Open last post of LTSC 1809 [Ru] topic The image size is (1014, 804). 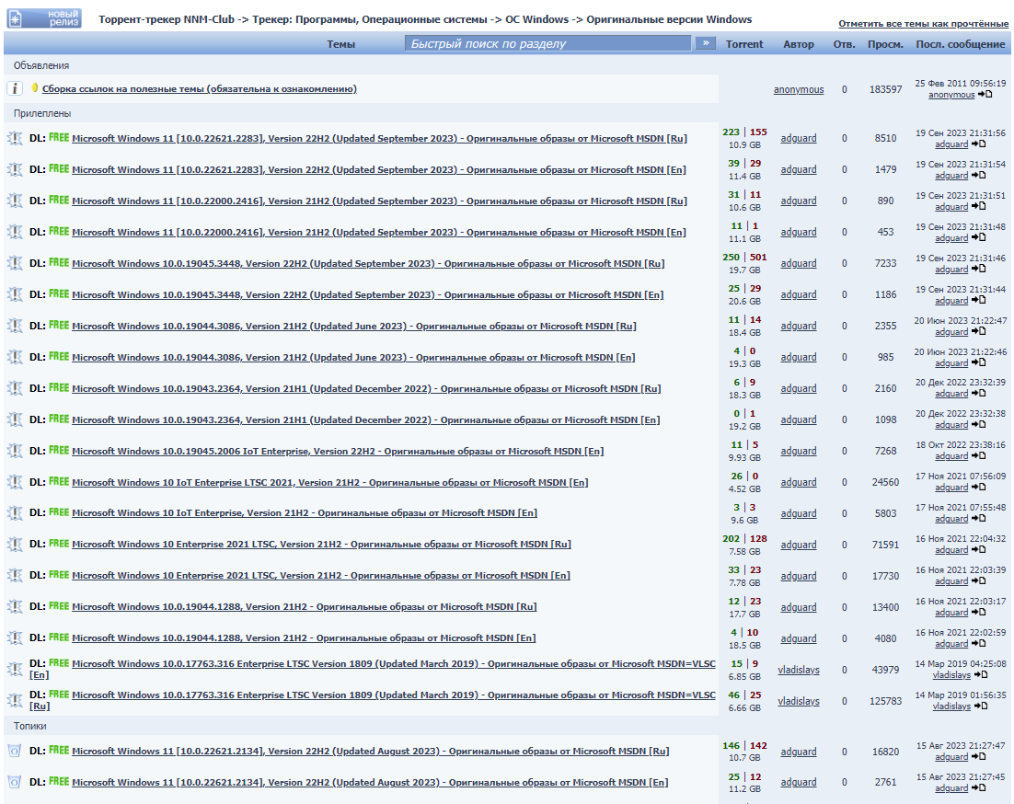tap(981, 707)
